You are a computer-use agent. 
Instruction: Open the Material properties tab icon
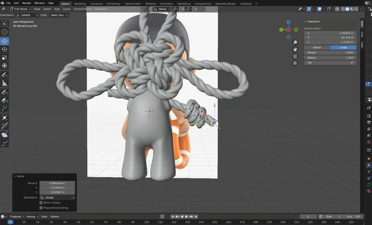(369, 191)
